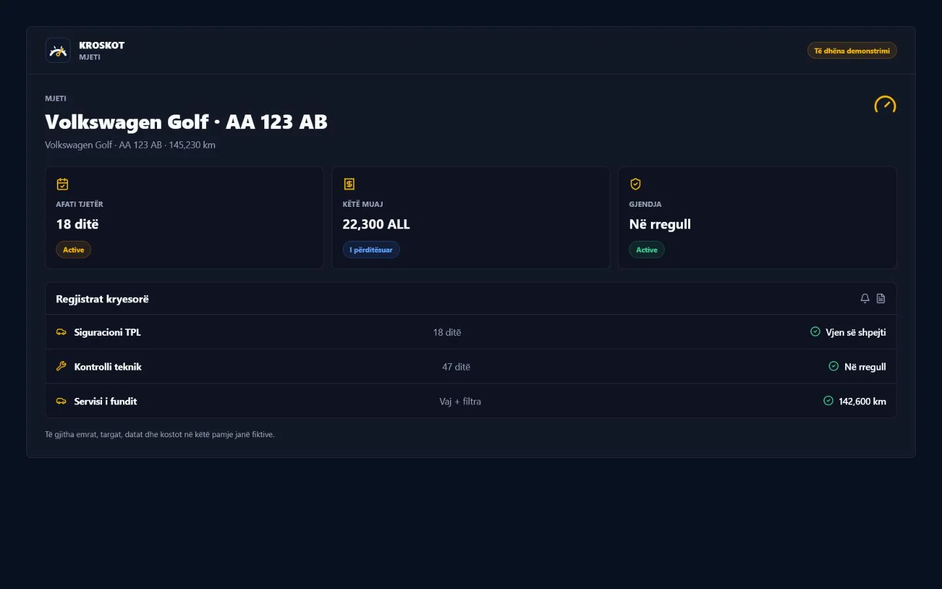Click the Të dhëna demonstrimi badge
Image resolution: width=942 pixels, height=589 pixels.
[x=852, y=50]
